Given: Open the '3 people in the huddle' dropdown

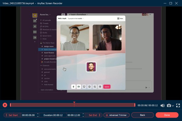Looking at the screenshot, I should pyautogui.click(x=76, y=18).
